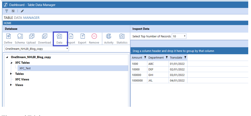Screen dimensions: 251x116
Task: Click the GHI department cell
Action: (x=158, y=75)
